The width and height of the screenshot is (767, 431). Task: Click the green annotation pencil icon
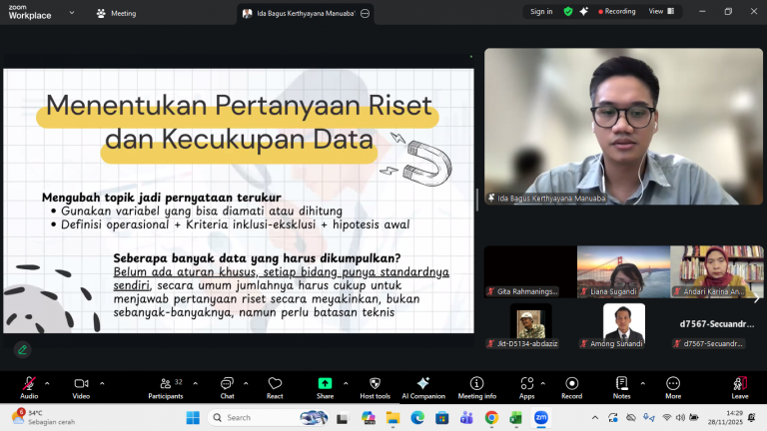(x=22, y=349)
